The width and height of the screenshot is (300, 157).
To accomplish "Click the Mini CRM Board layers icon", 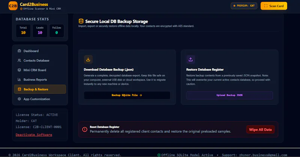I will (19, 70).
